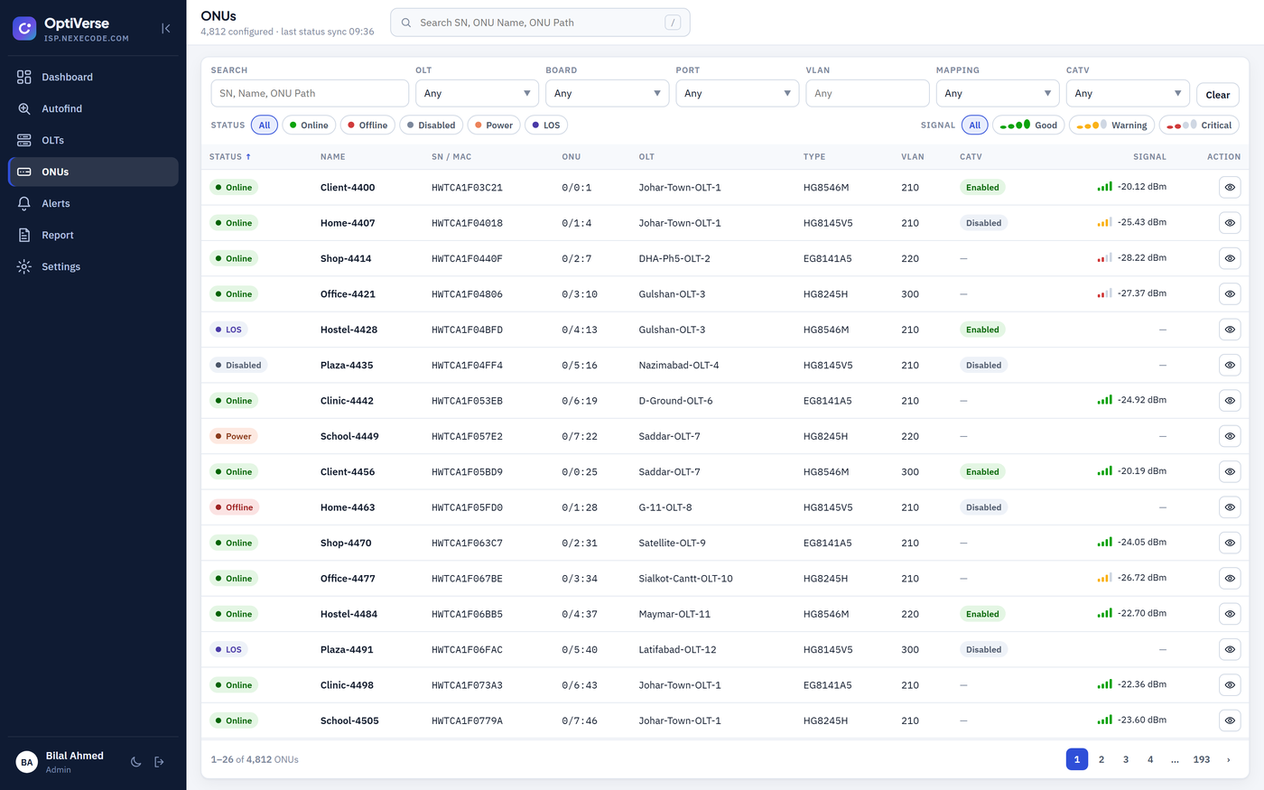Click the VLAN filter input

click(868, 93)
